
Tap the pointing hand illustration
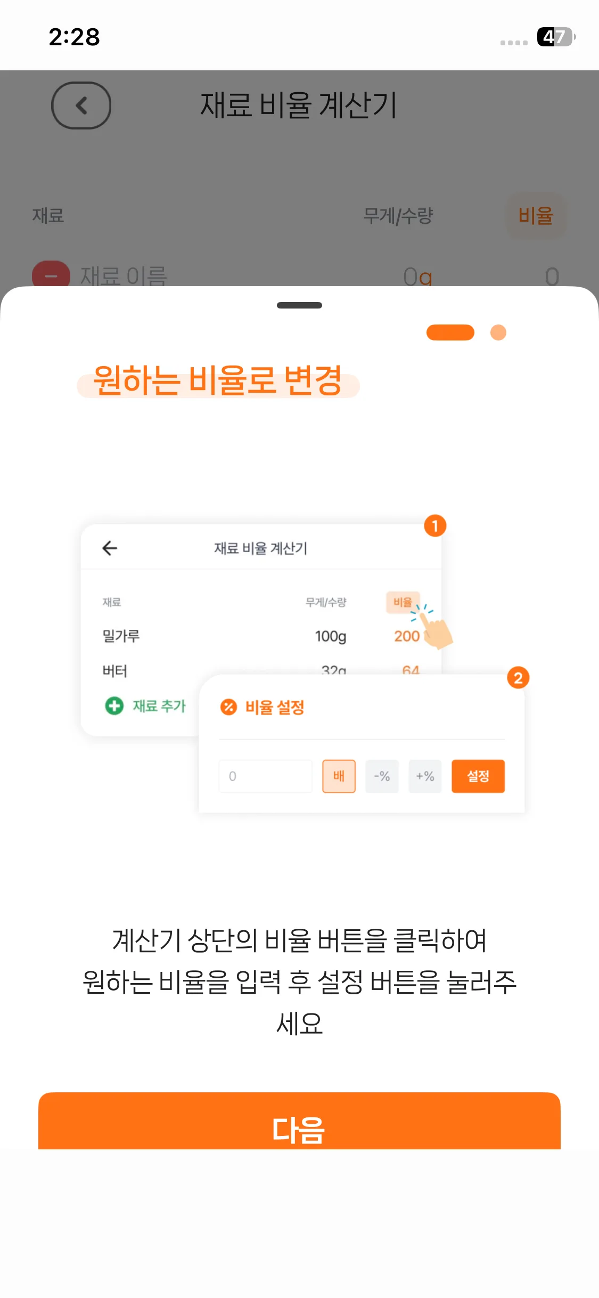[436, 631]
